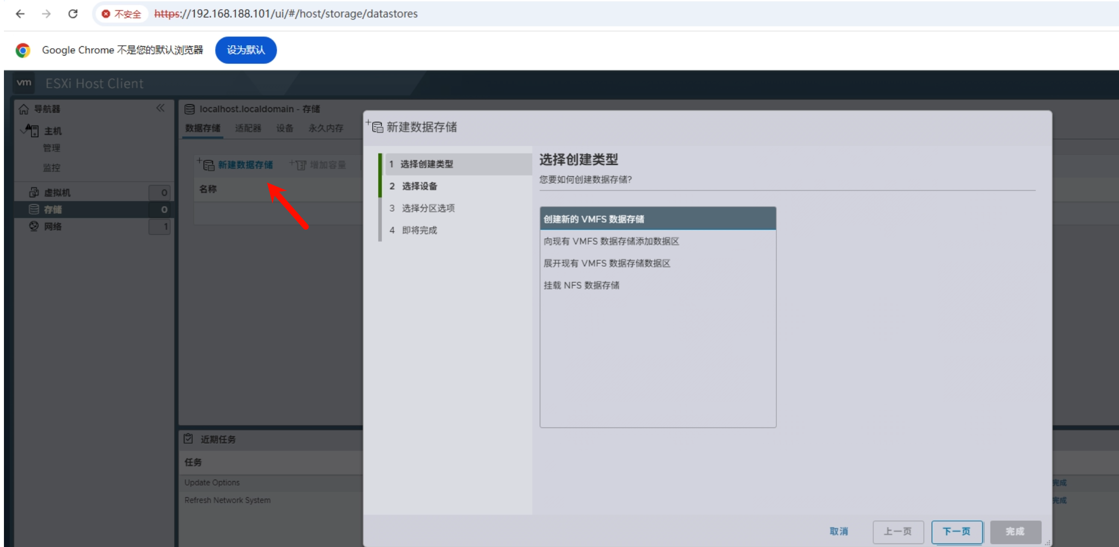Click the virtual machines icon in navigator
Viewport: 1119px width, 547px height.
34,192
